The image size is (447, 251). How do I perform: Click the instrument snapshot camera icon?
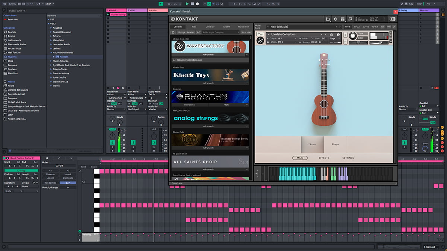(x=332, y=35)
